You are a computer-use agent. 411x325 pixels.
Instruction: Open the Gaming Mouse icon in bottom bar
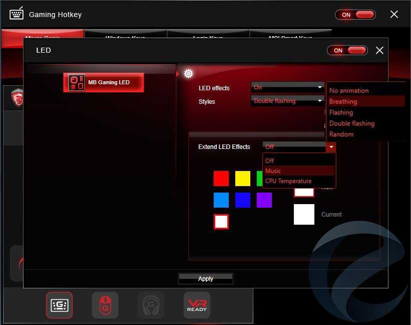pyautogui.click(x=105, y=305)
